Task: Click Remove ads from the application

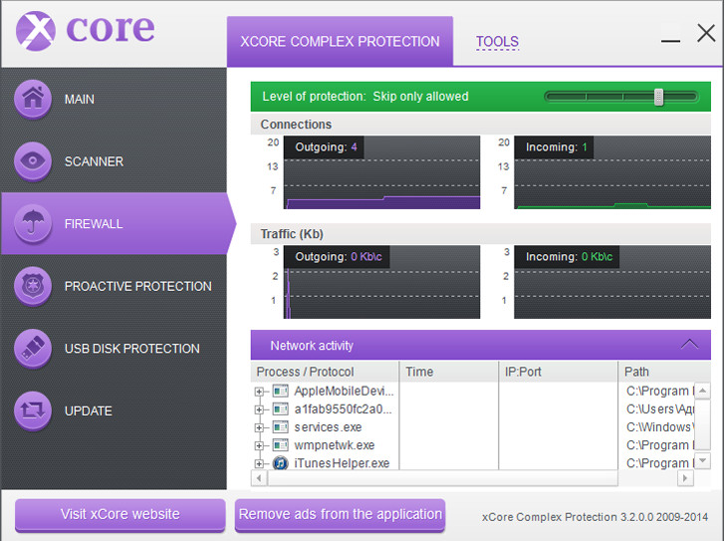Action: [341, 515]
